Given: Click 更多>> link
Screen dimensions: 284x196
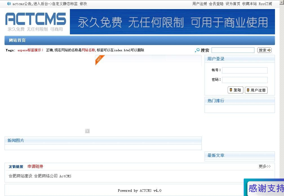Looking at the screenshot, I should [x=265, y=166].
